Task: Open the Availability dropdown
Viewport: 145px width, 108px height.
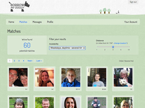Action: (67, 48)
